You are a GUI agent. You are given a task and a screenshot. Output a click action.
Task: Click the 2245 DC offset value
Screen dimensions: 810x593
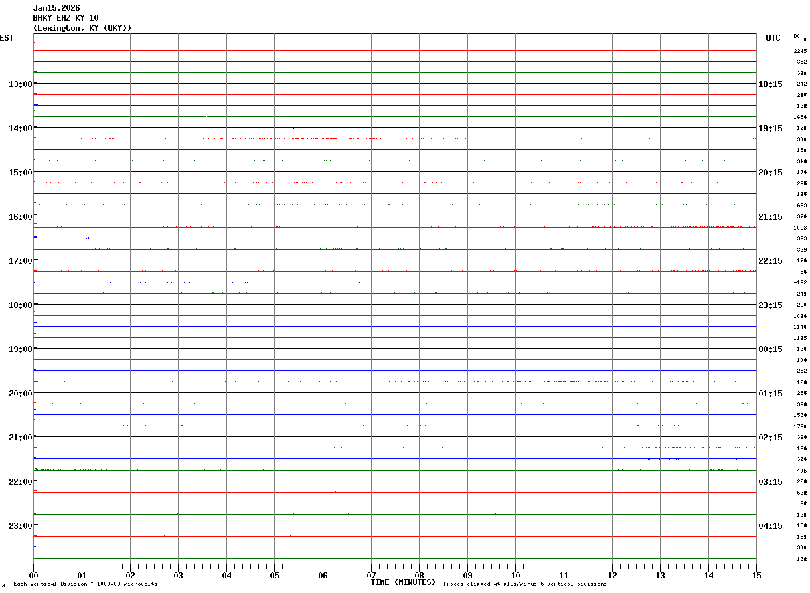pos(800,51)
